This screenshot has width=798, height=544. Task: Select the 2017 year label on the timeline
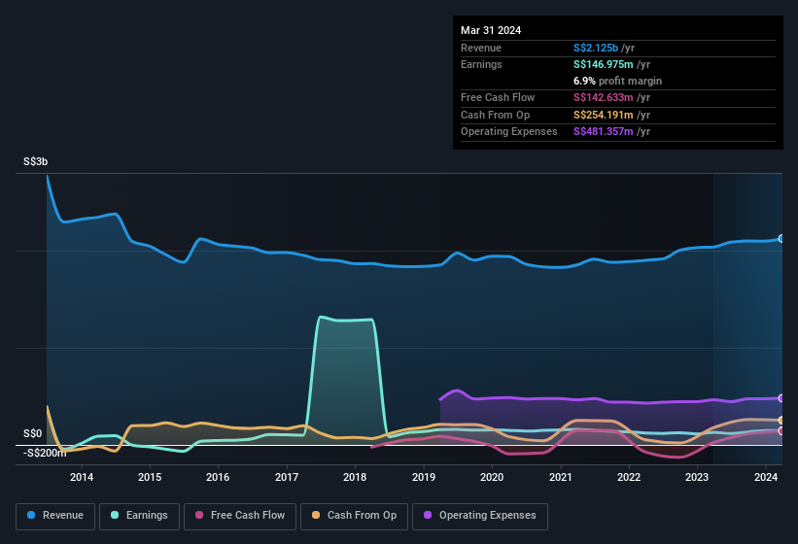[x=287, y=477]
